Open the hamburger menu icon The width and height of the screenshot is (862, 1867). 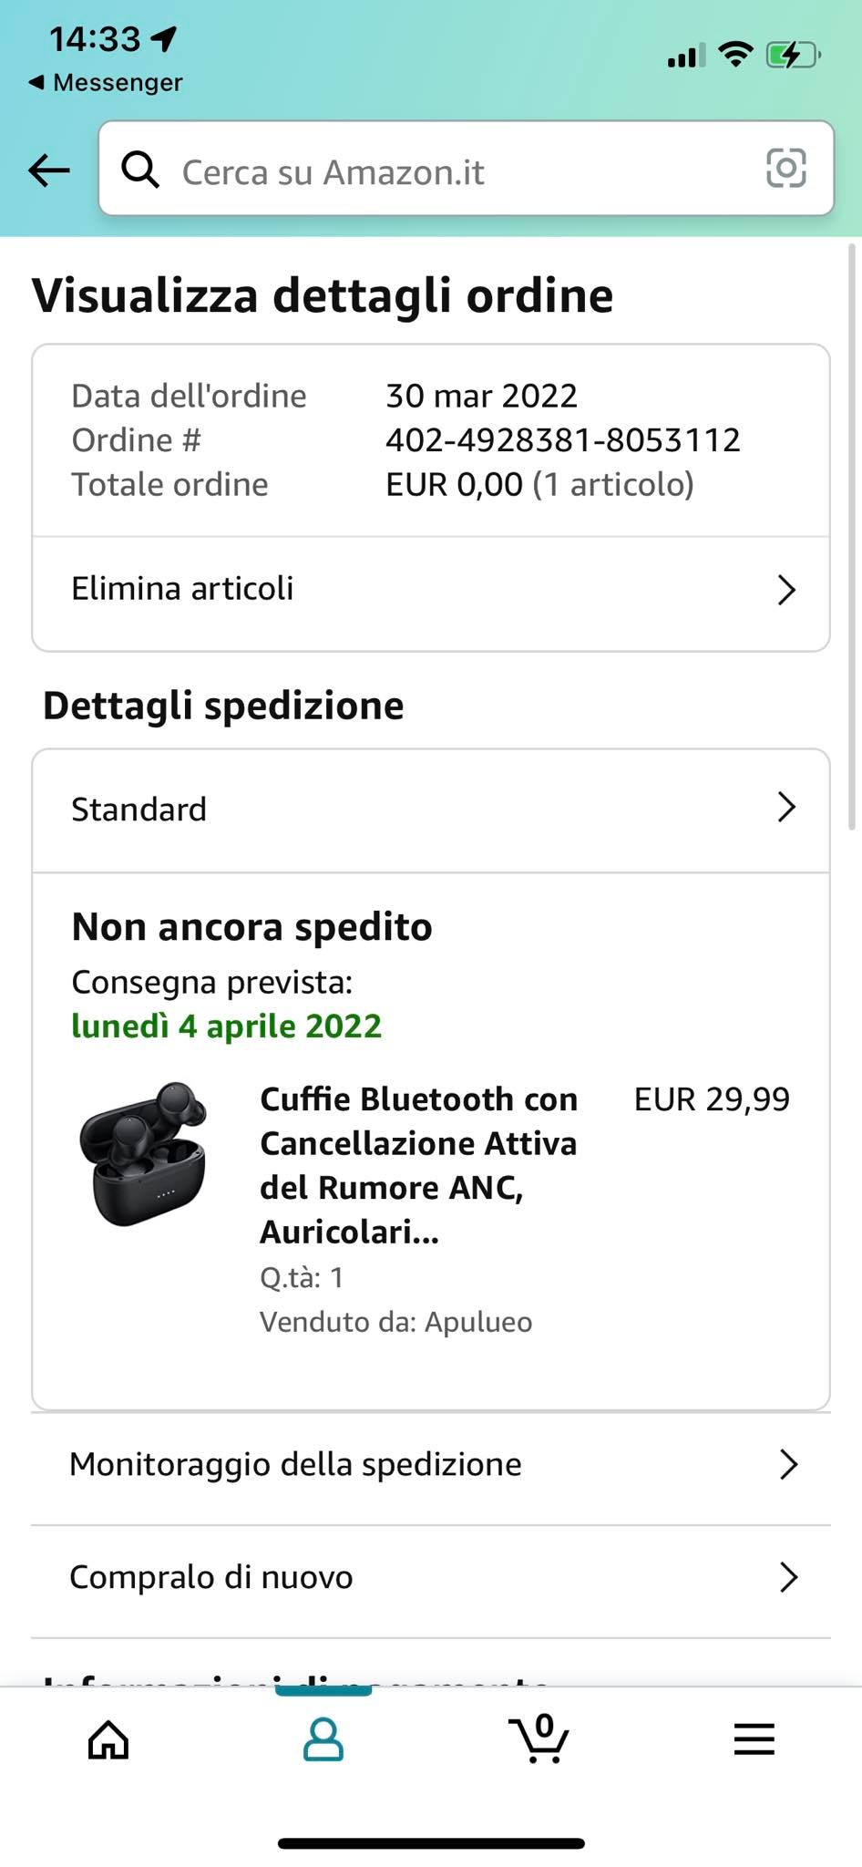click(754, 1739)
